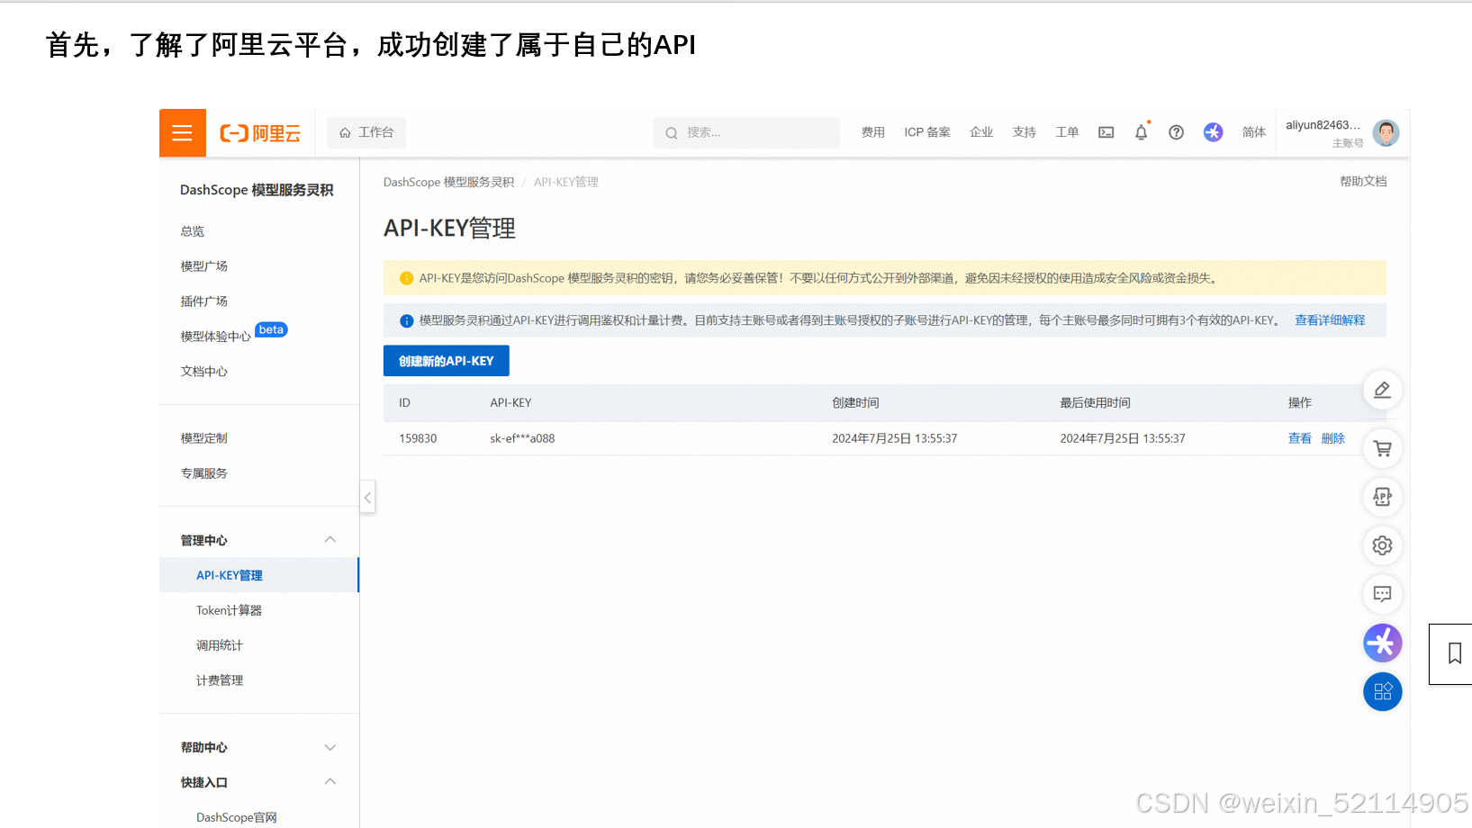The height and width of the screenshot is (828, 1472).
Task: Open 调用统计 in the sidebar
Action: click(x=220, y=645)
